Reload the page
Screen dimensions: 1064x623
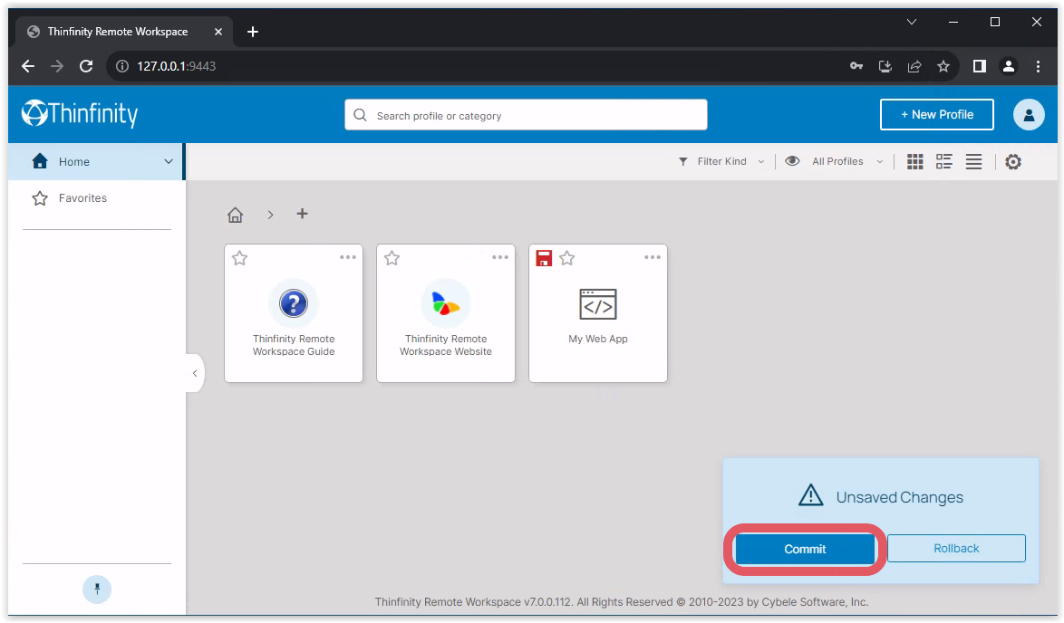pyautogui.click(x=86, y=66)
